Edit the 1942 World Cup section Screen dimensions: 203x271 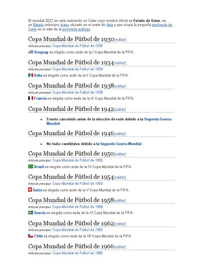120,110
